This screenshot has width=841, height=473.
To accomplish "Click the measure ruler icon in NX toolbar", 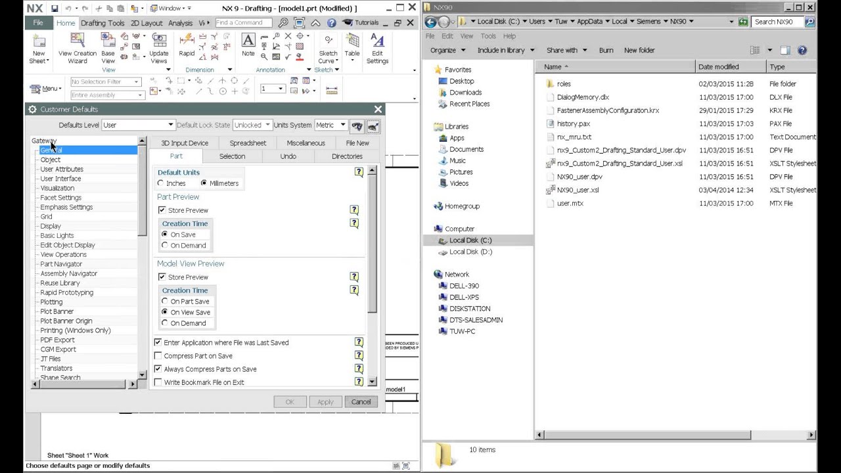I will click(x=332, y=90).
